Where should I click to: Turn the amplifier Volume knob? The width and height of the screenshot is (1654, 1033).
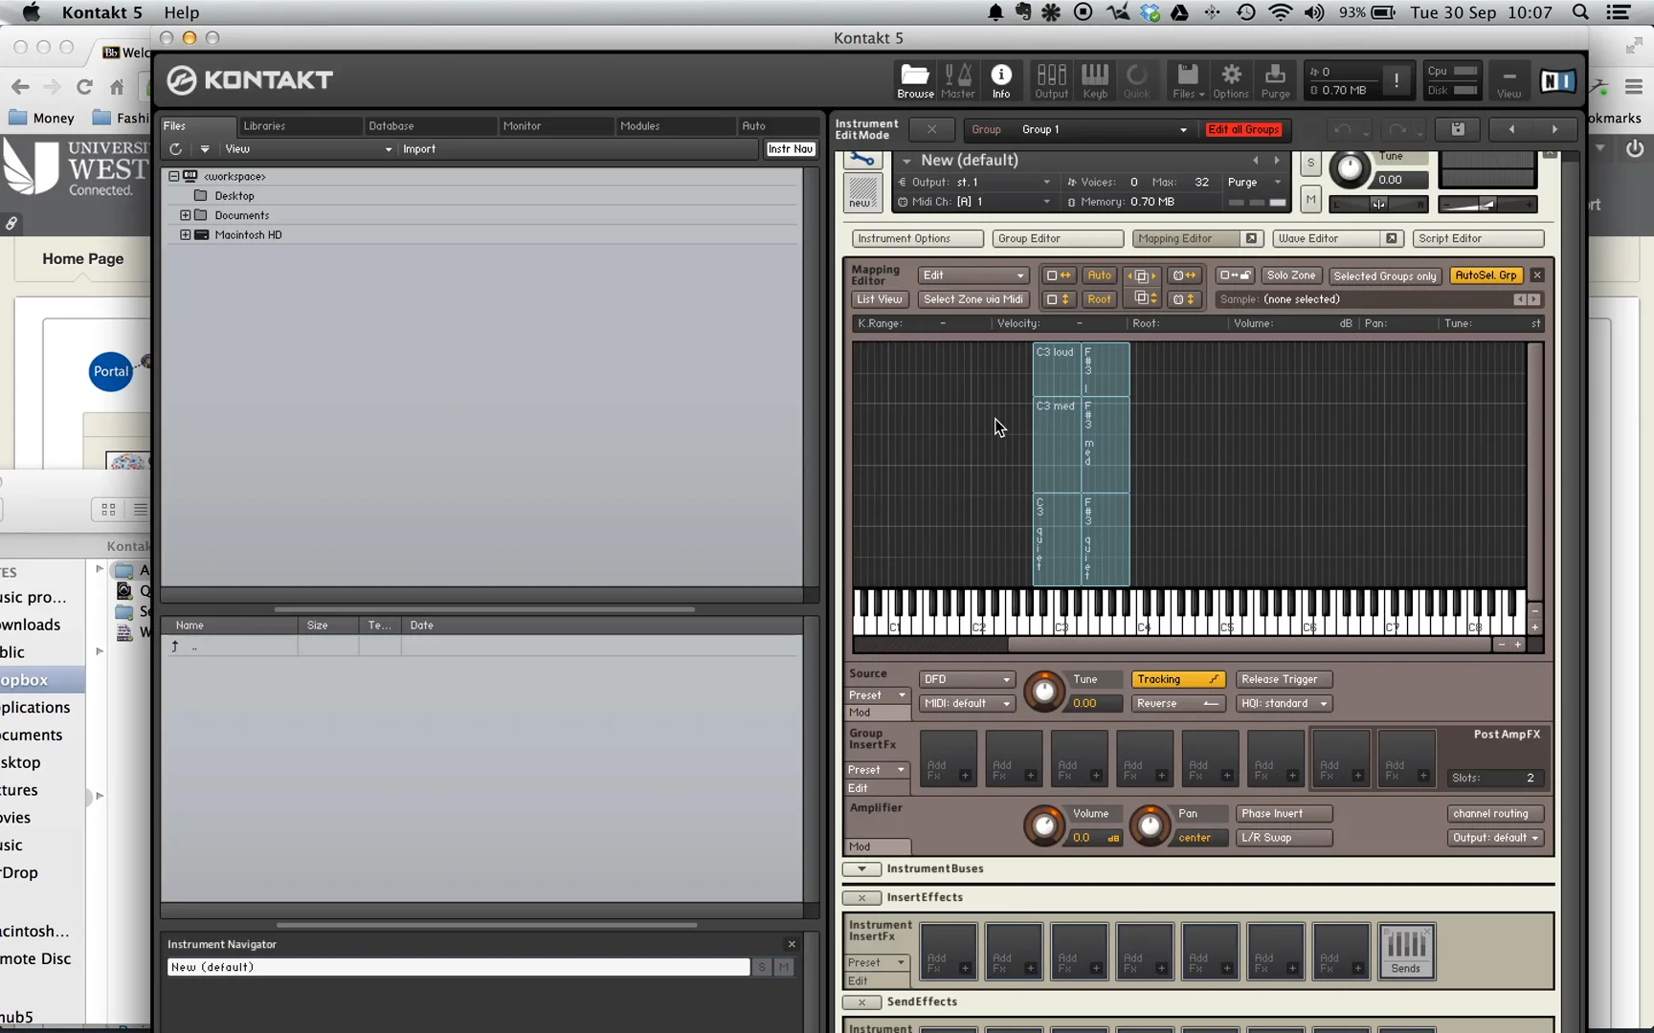tap(1043, 825)
